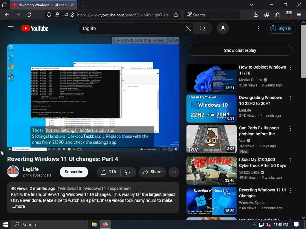Click Download this video button

pyautogui.click(x=140, y=40)
